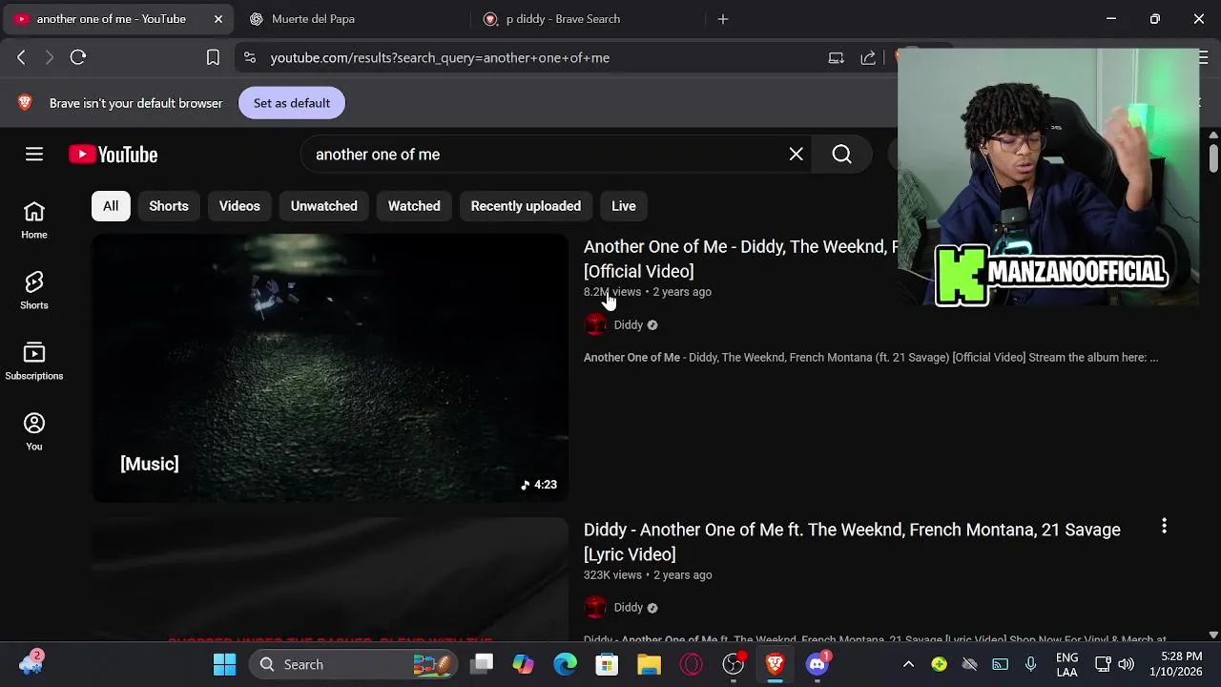Screen dimensions: 1221x687
Task: Open weather widget on taskbar
Action: [x=31, y=662]
